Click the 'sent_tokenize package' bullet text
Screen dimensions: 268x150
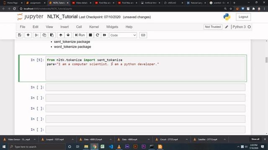pos(72,42)
